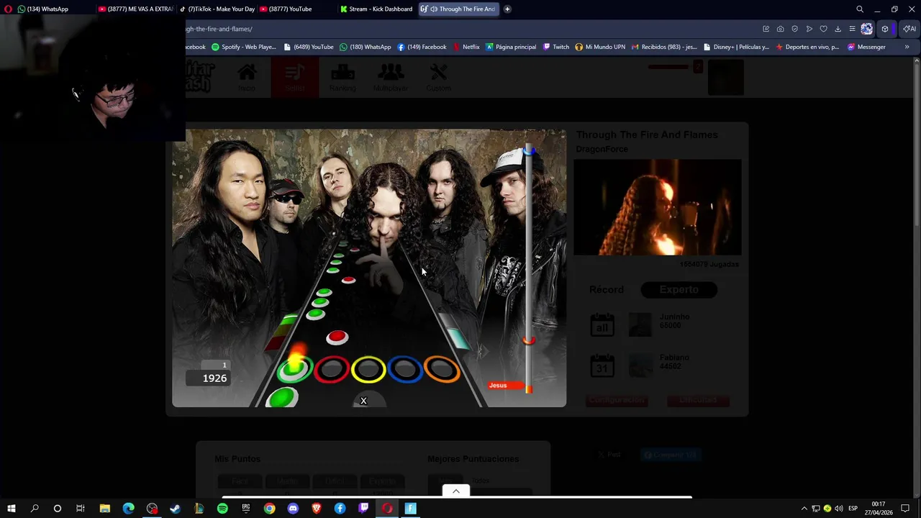Click the Through The Fire And Flames title
The image size is (921, 518).
pyautogui.click(x=647, y=135)
